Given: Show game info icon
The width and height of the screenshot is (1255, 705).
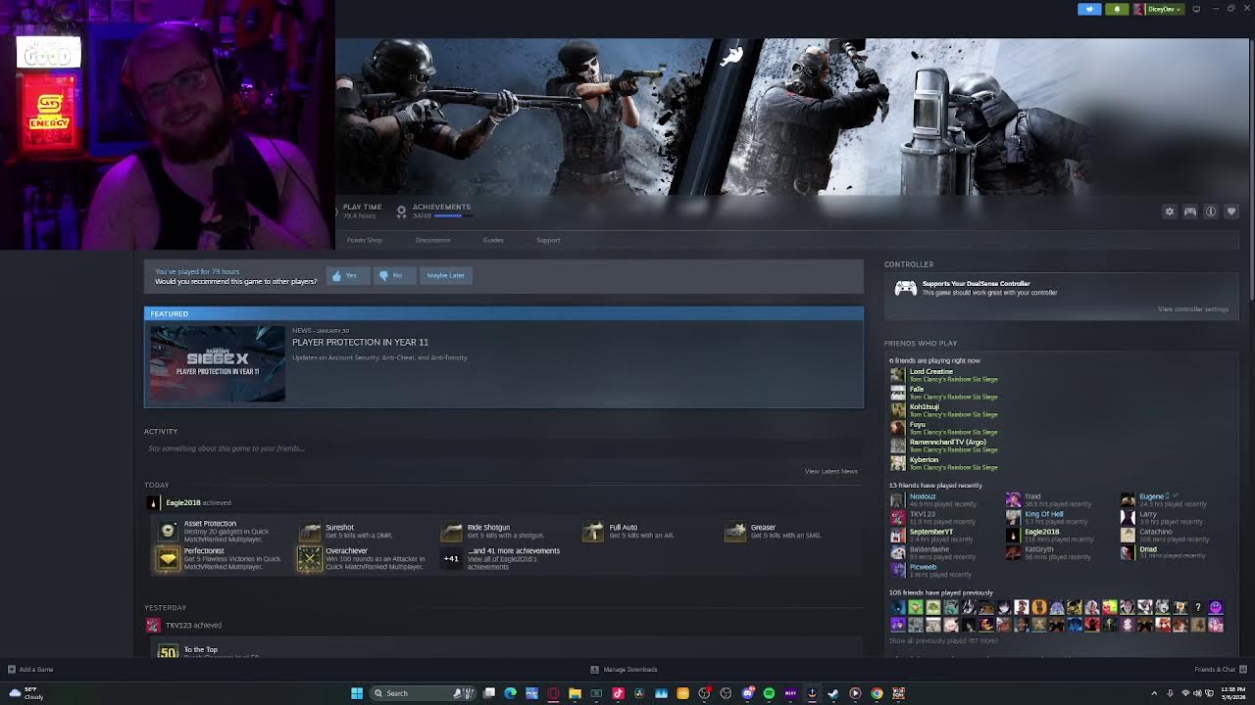Looking at the screenshot, I should pos(1211,211).
